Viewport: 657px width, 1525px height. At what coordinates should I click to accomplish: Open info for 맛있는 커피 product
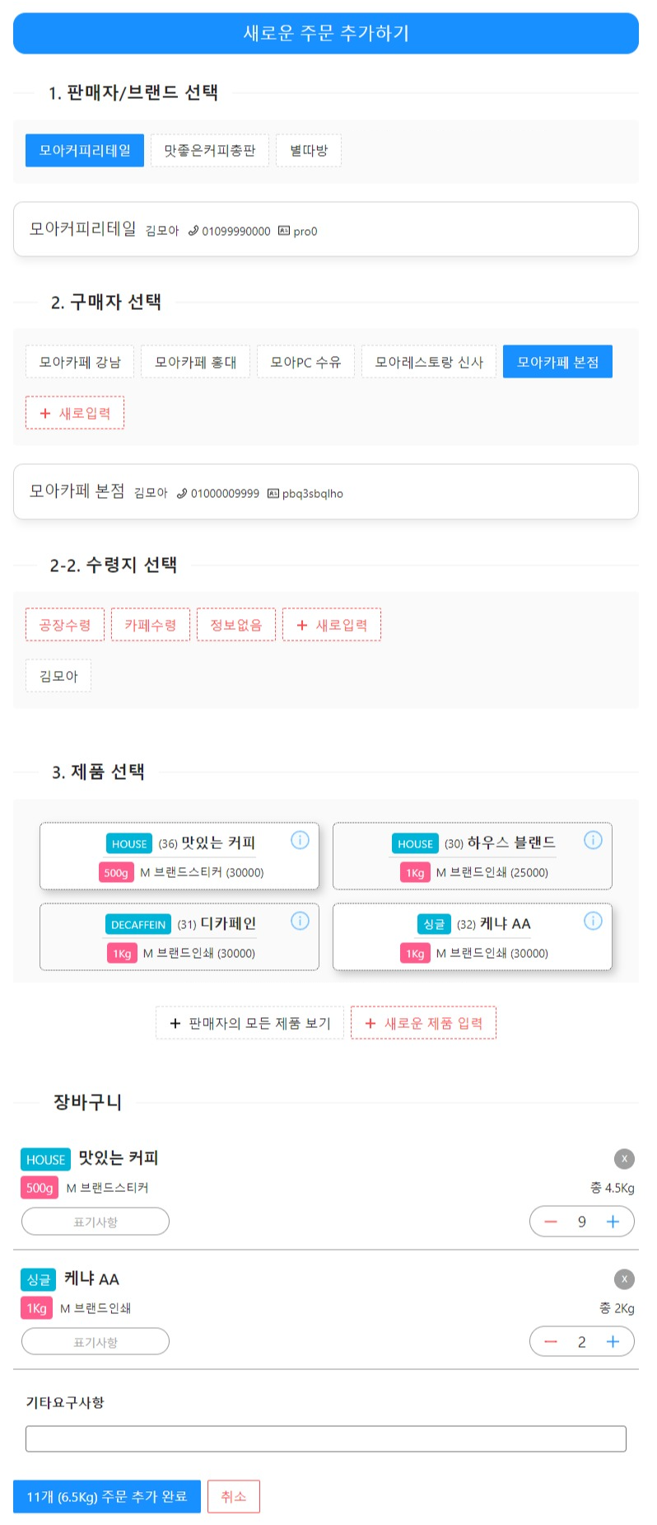[x=300, y=840]
